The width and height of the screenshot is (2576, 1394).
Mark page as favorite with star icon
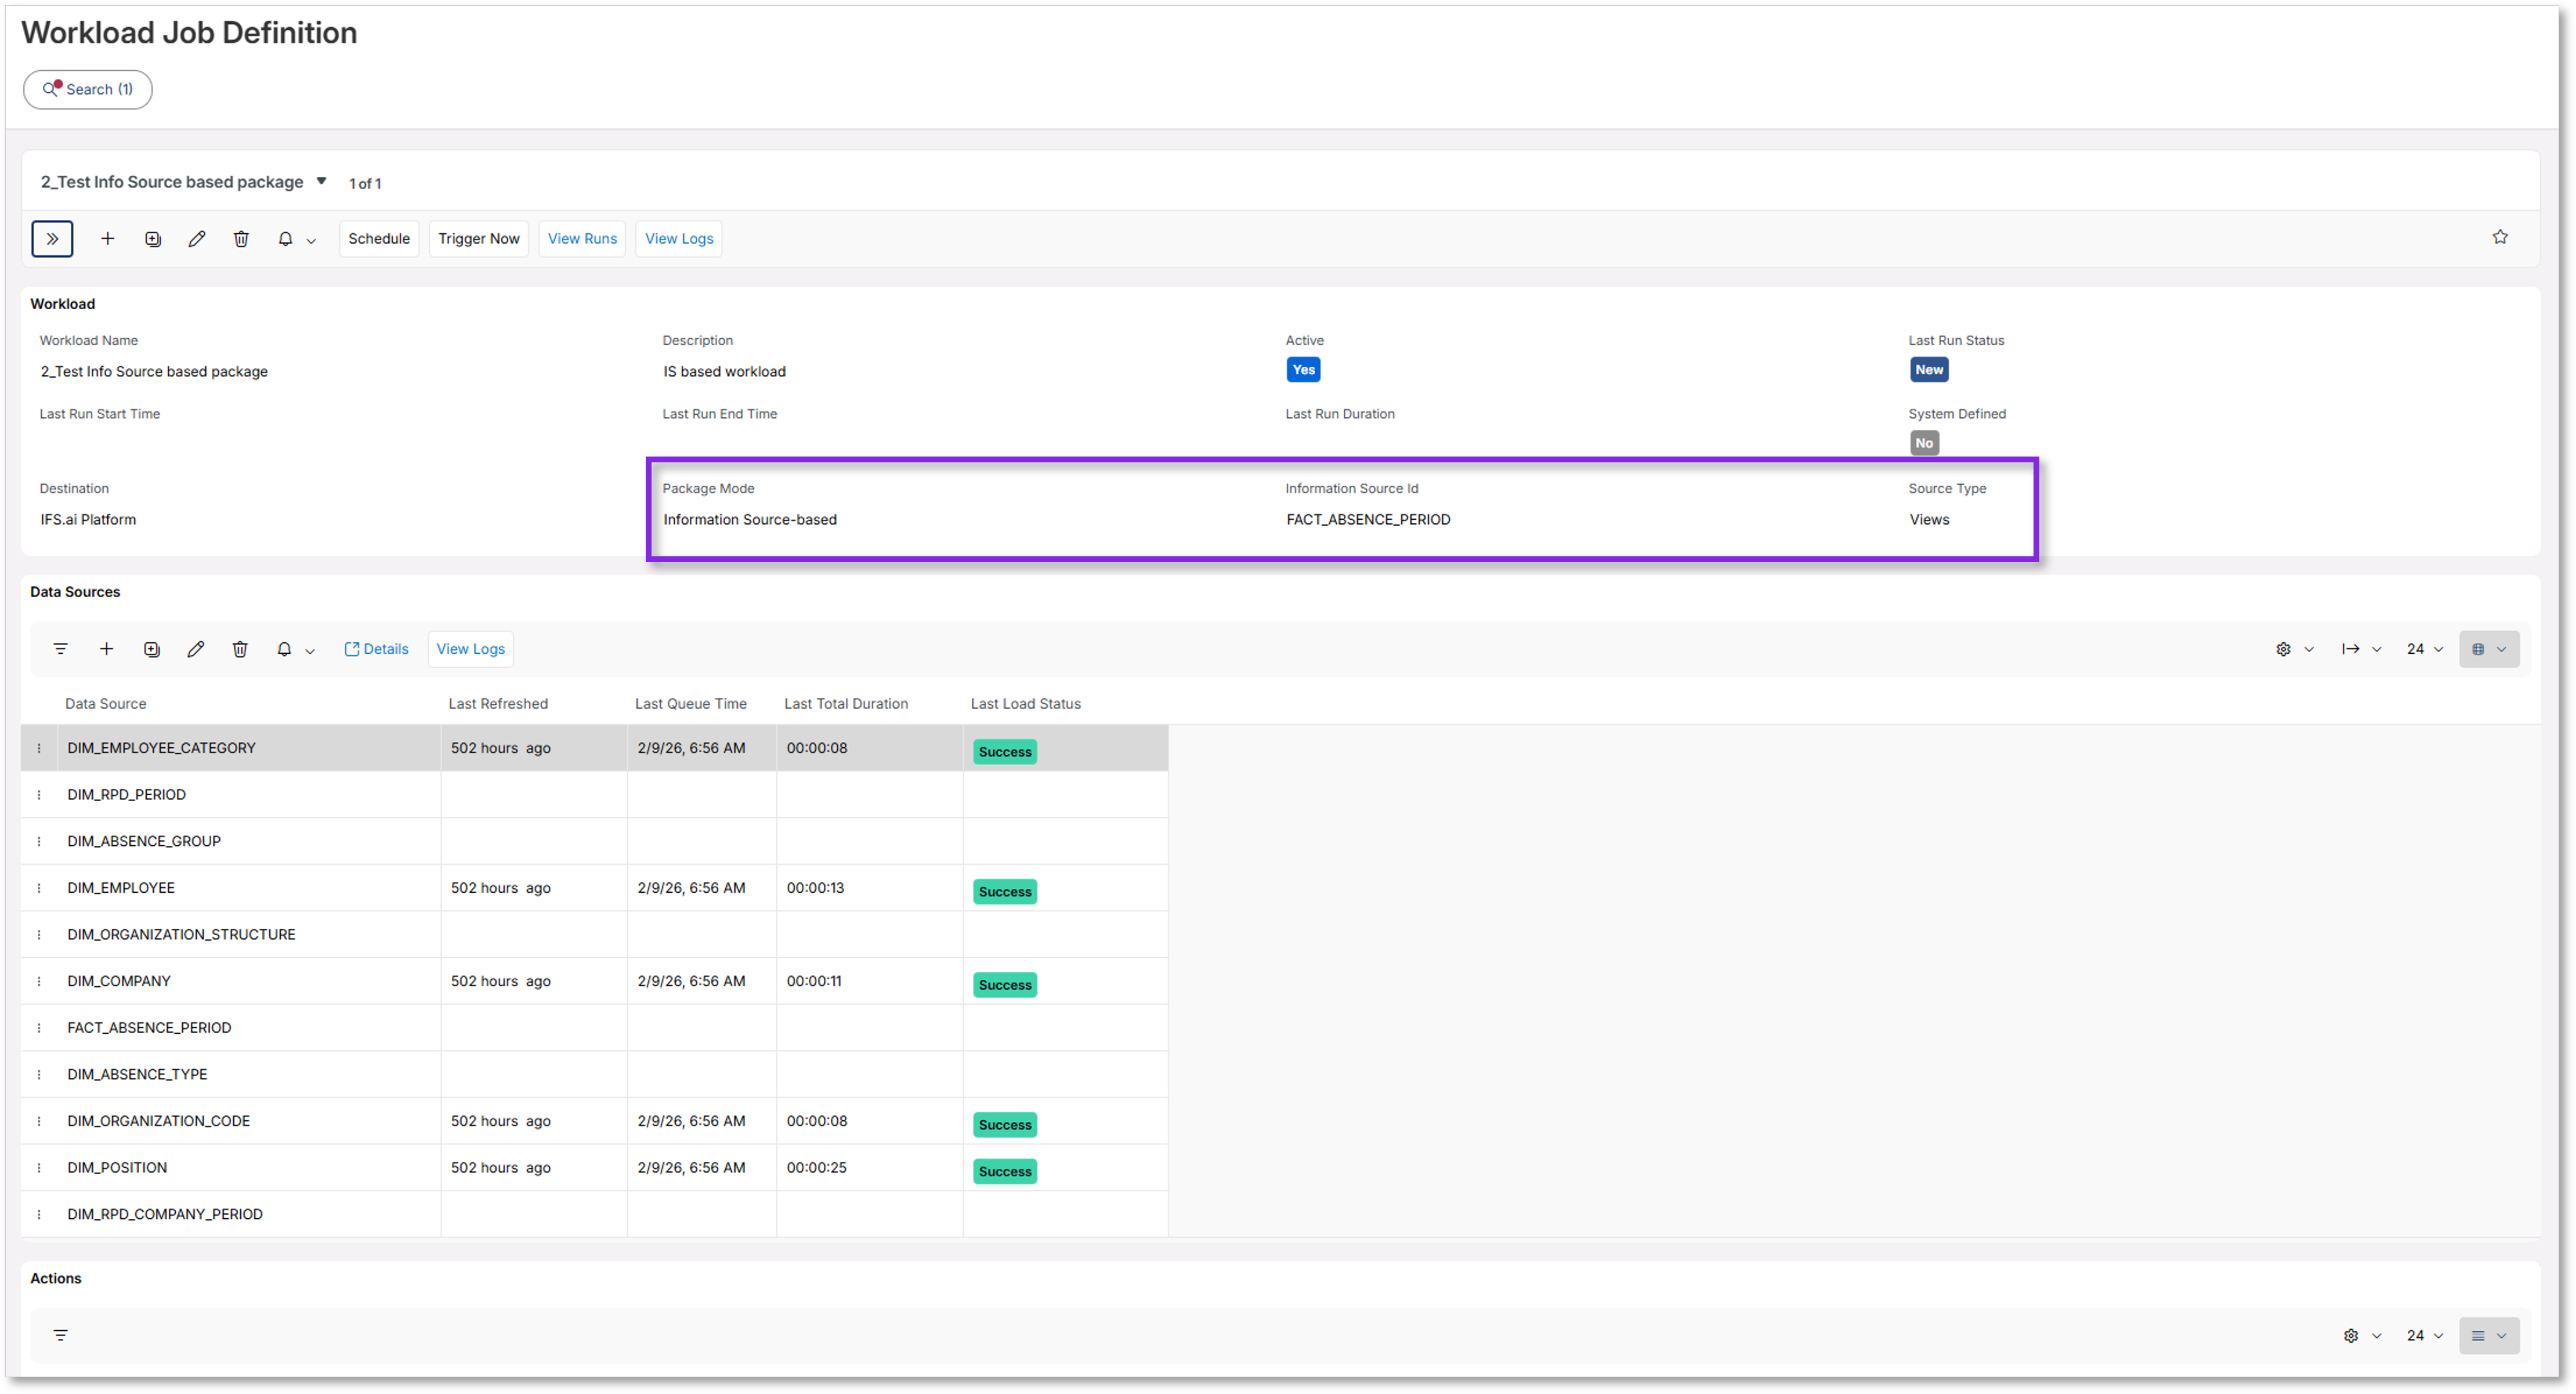point(2500,237)
